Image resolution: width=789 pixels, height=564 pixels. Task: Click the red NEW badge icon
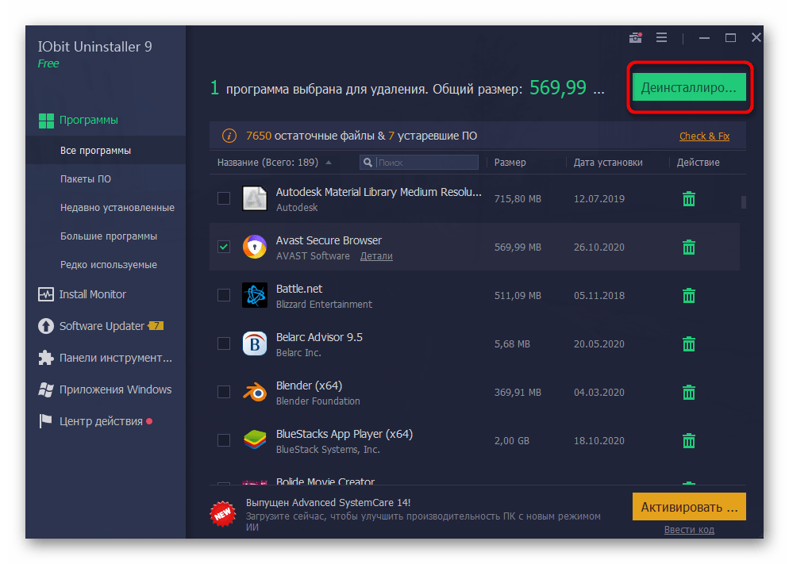pos(222,514)
